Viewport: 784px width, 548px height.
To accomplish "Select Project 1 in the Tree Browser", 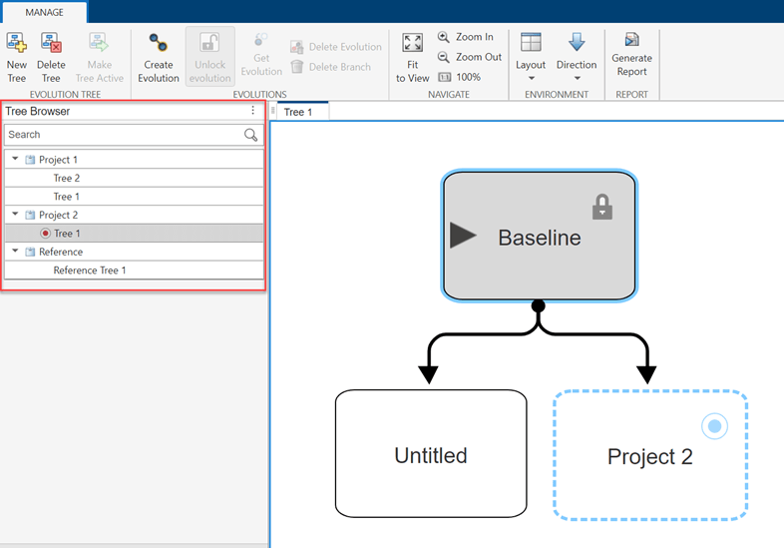I will (134, 160).
